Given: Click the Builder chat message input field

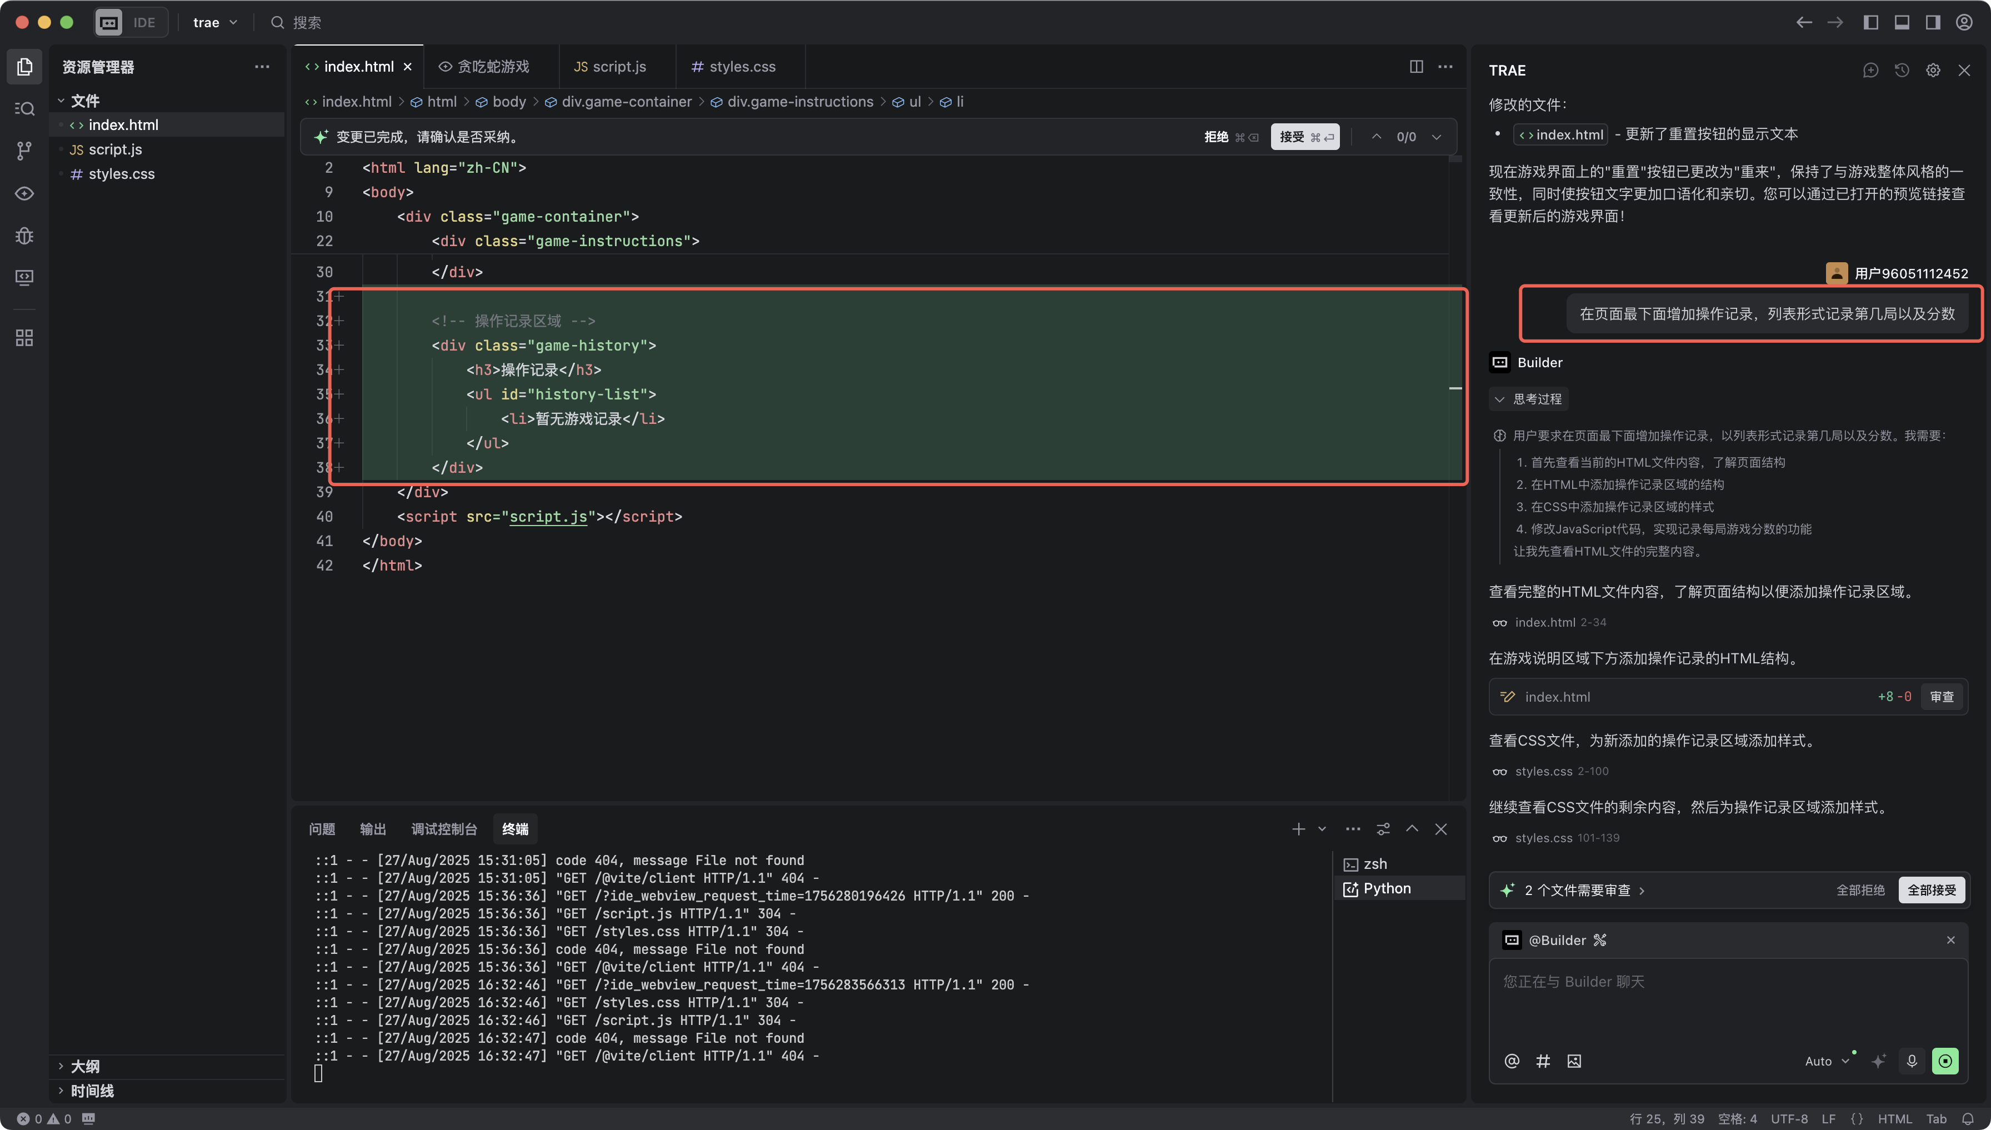Looking at the screenshot, I should point(1728,1001).
